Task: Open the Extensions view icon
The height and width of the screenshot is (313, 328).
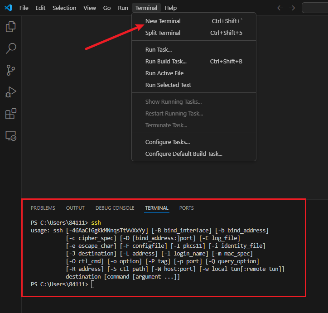Action: (x=10, y=114)
